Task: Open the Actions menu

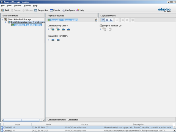Action: [x=27, y=5]
